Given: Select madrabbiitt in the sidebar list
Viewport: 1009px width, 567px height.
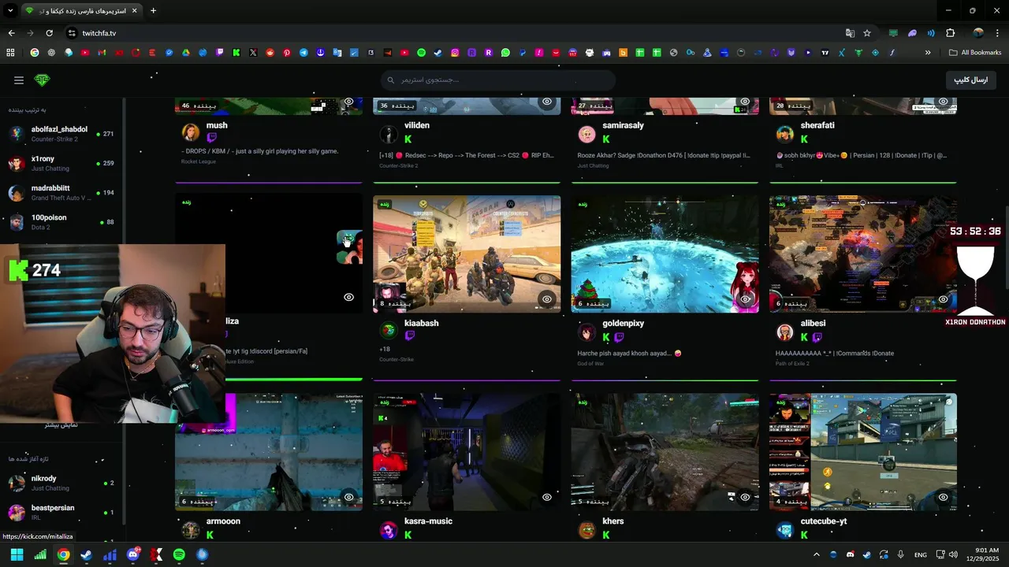Looking at the screenshot, I should 61,193.
